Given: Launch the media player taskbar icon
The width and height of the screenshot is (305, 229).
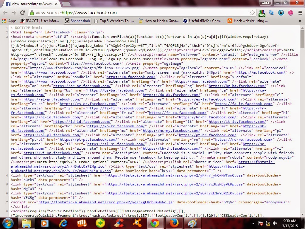Looking at the screenshot, I should 44,223.
